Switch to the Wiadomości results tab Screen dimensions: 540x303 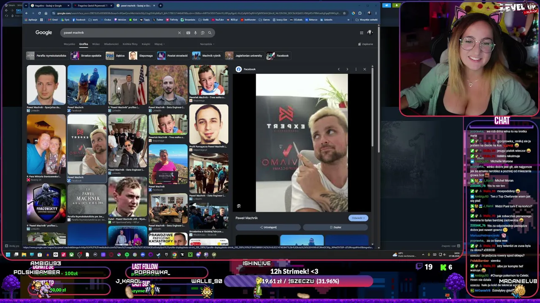[111, 44]
